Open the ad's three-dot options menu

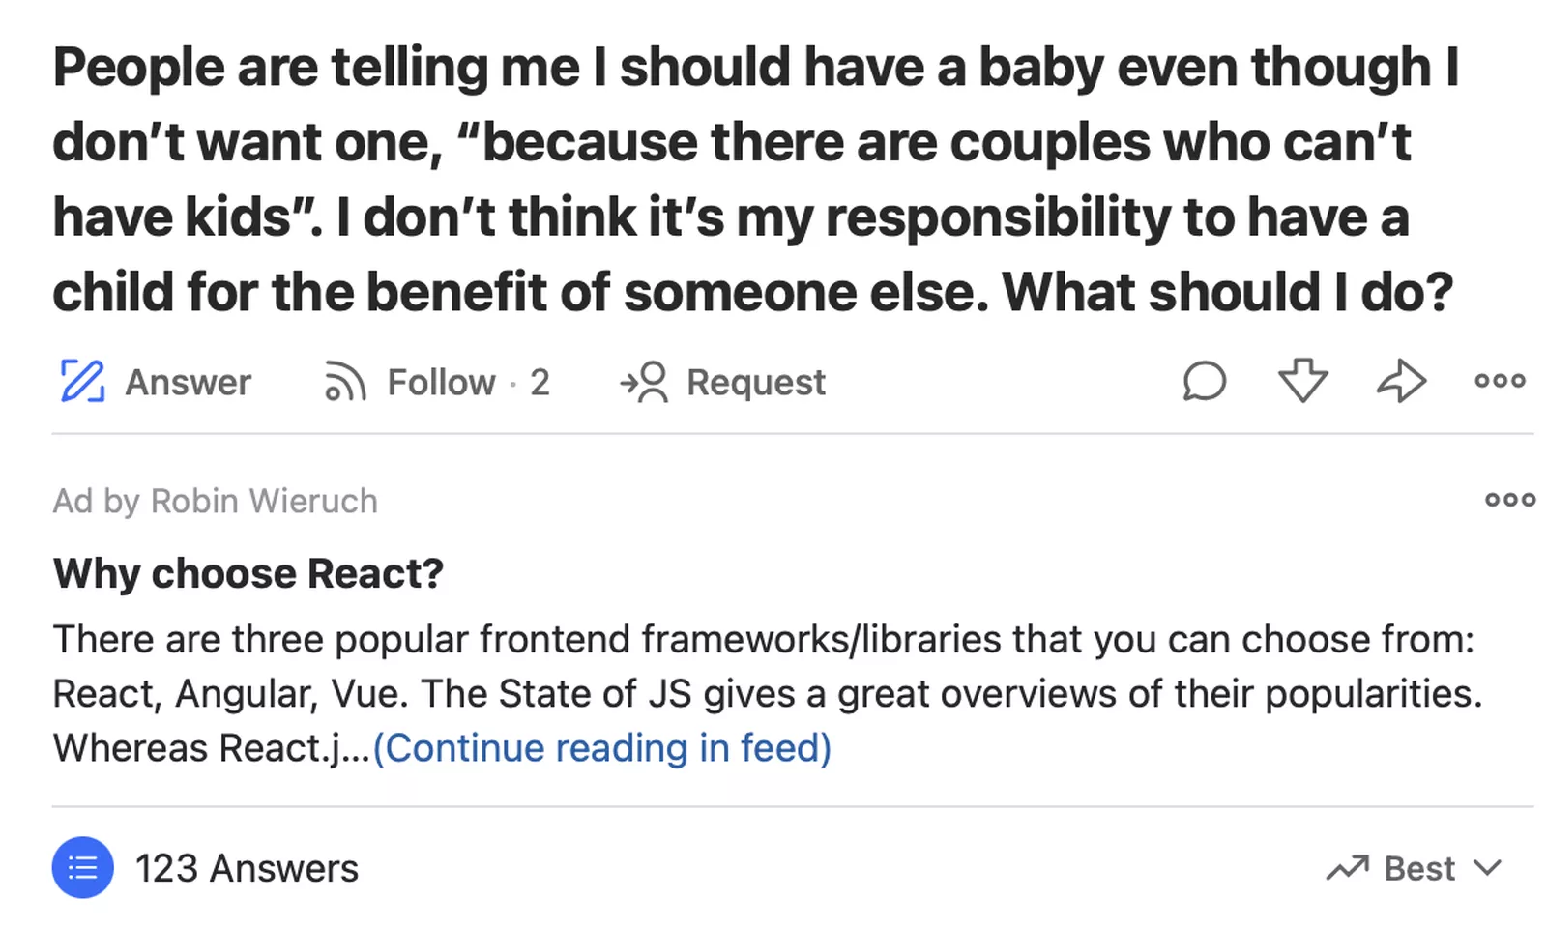(x=1509, y=500)
